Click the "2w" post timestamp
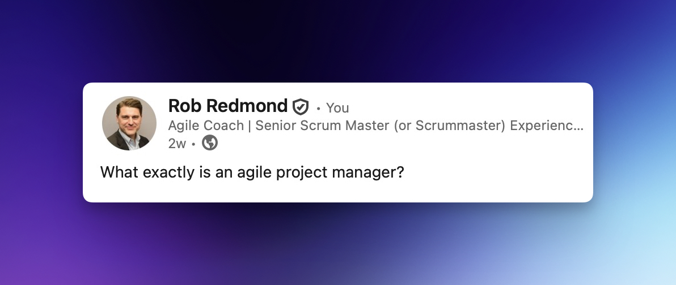This screenshot has height=285, width=676. point(177,144)
